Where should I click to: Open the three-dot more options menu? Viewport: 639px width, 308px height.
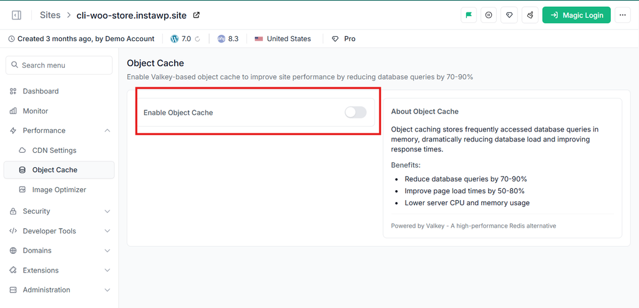622,15
